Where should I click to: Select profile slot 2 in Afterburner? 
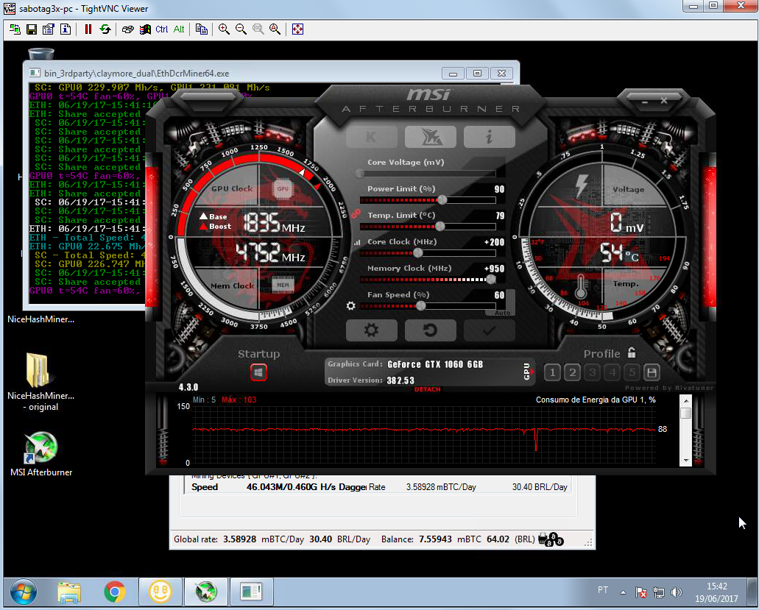coord(572,372)
